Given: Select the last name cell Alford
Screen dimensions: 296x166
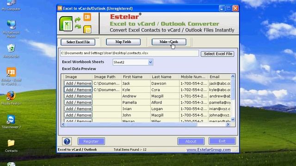Looking at the screenshot, I should (165, 102).
